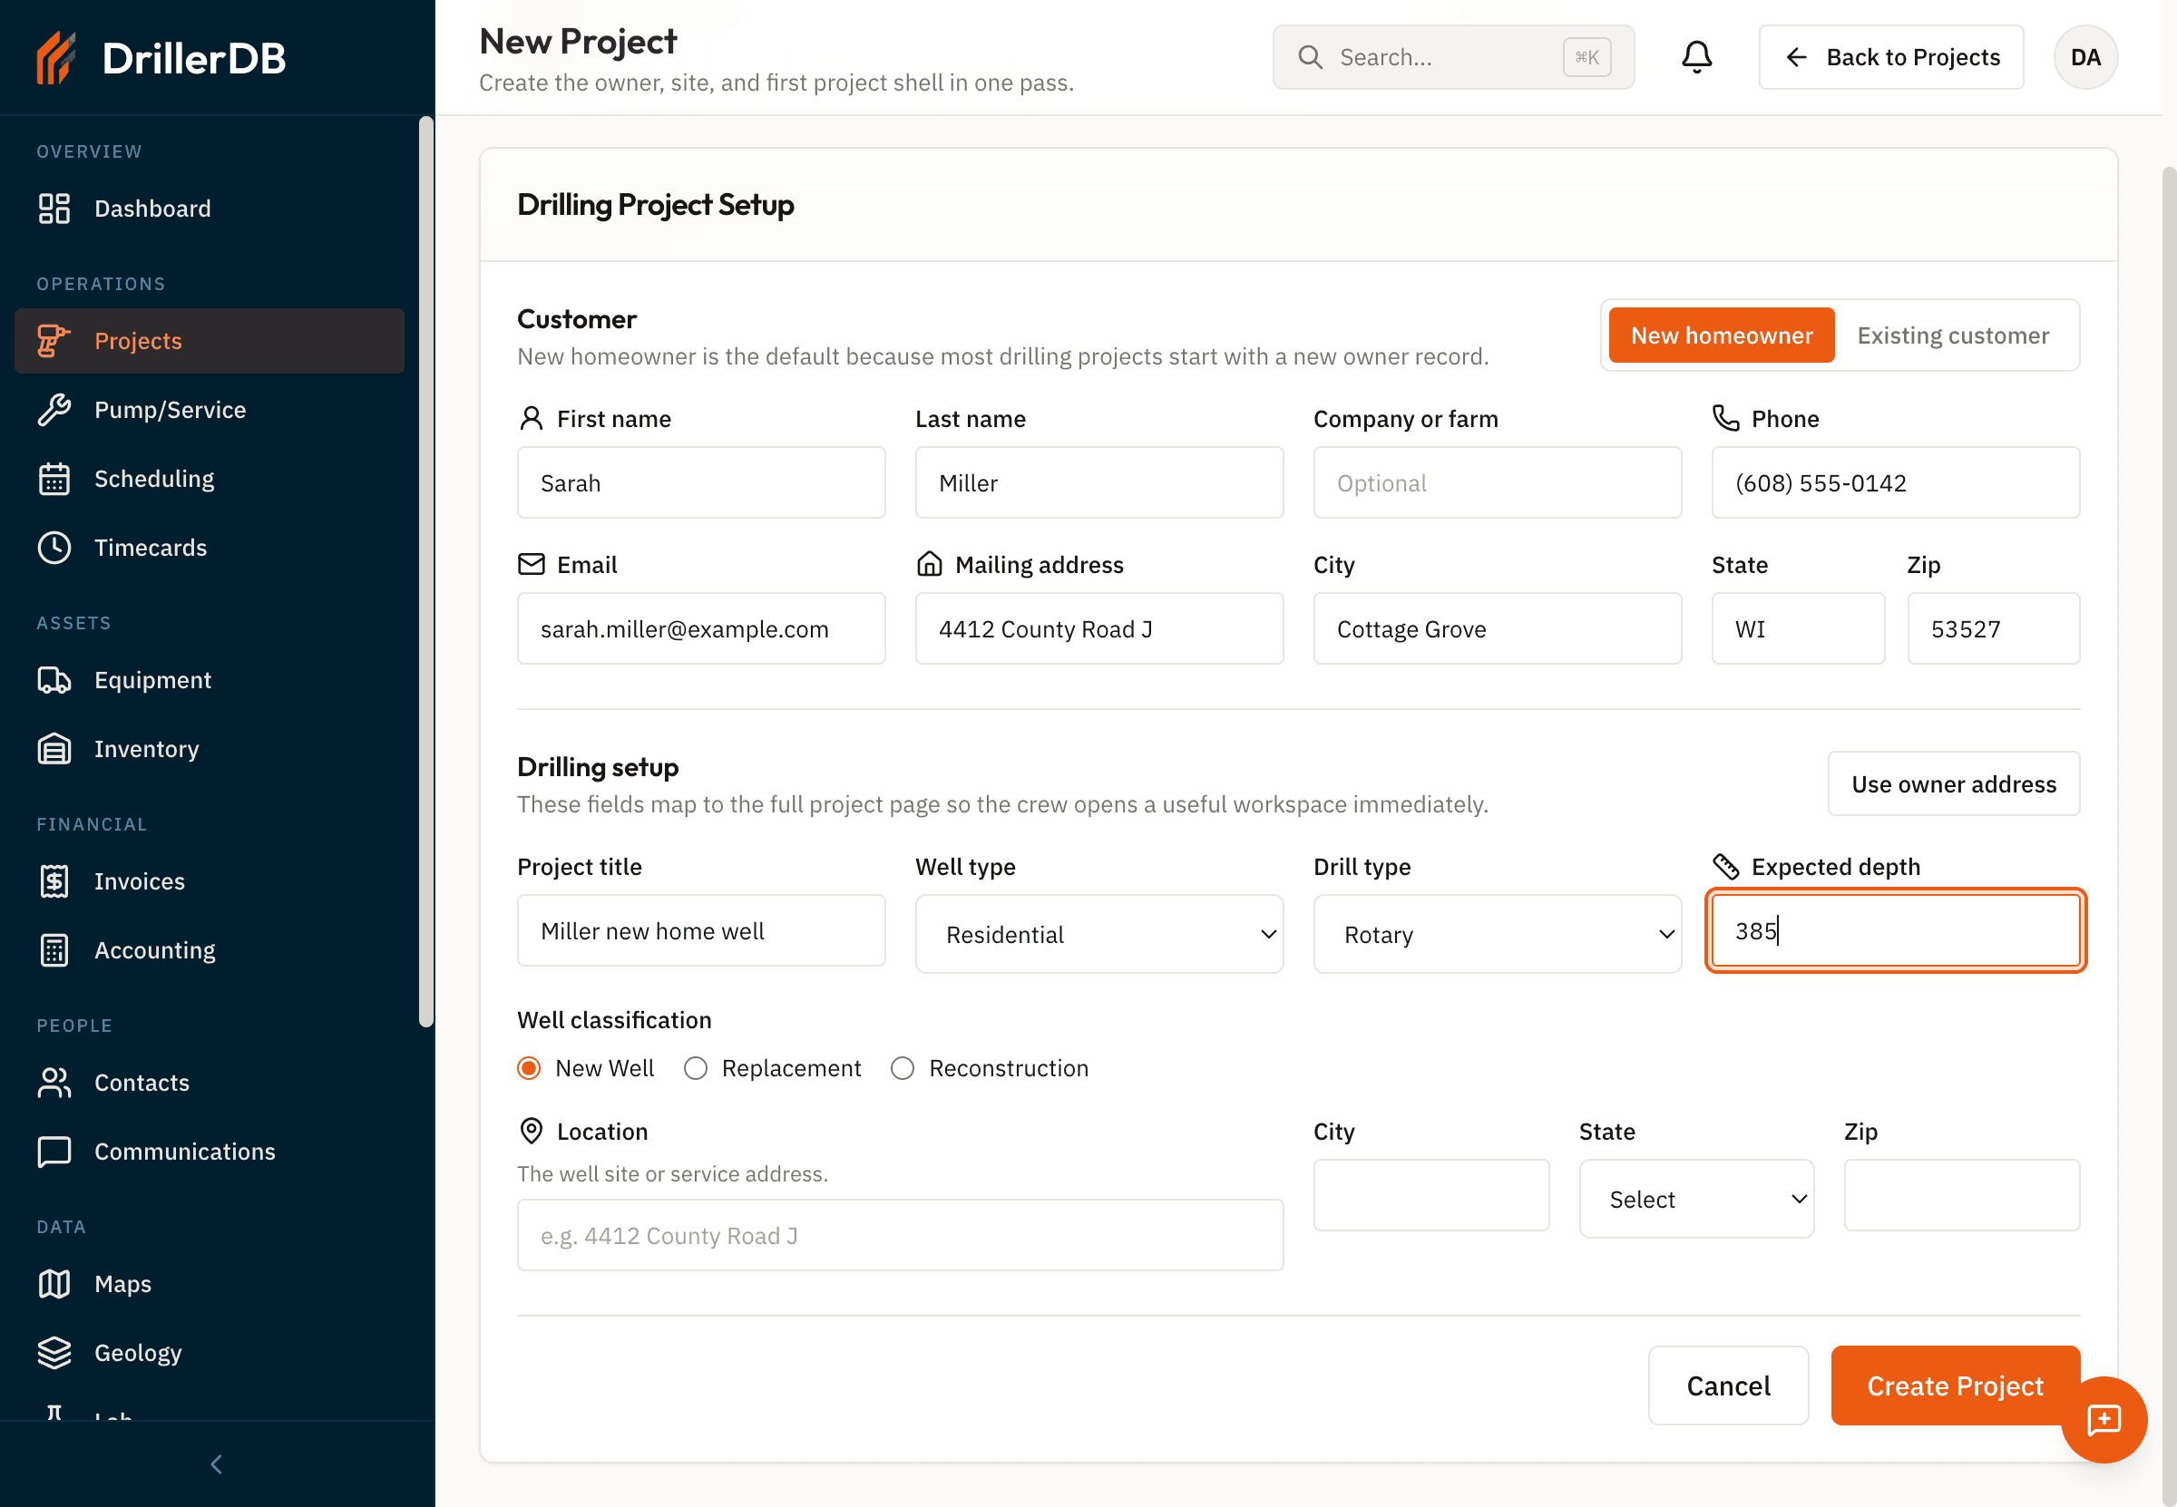The width and height of the screenshot is (2177, 1507).
Task: Open Equipment truck icon
Action: tap(54, 680)
